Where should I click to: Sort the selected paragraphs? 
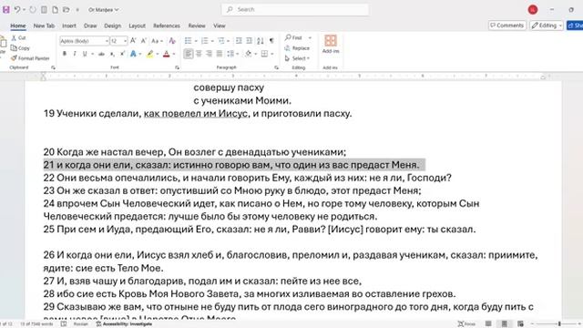[261, 40]
